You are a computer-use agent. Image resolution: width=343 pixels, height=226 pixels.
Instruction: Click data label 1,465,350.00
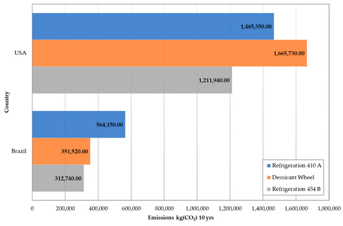pos(256,27)
